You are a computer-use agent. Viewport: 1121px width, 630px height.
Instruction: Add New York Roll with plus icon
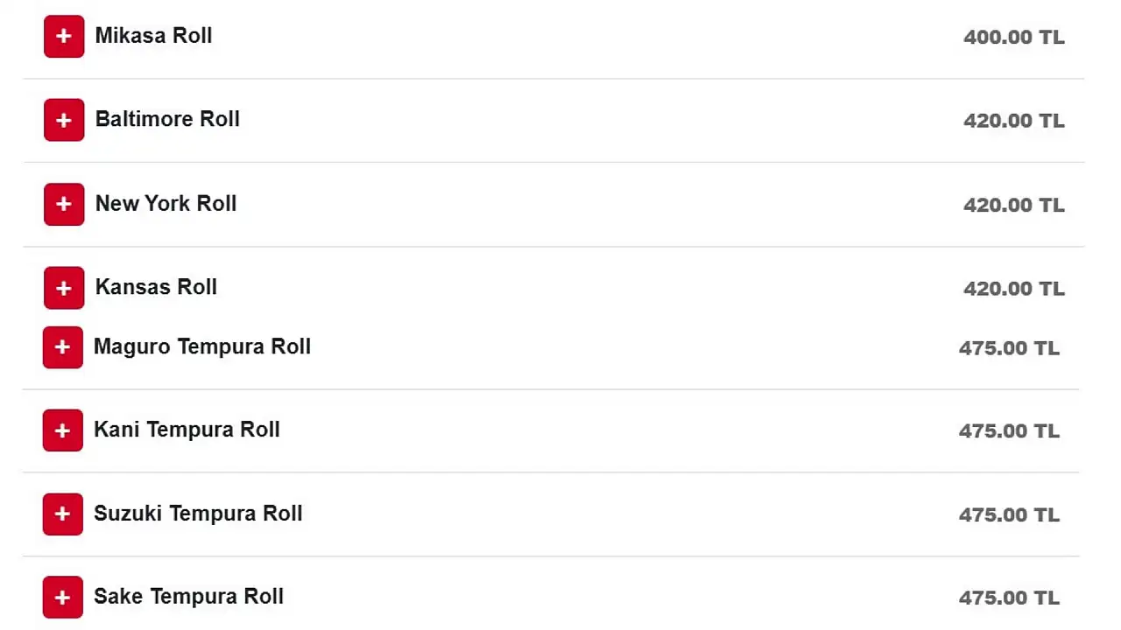(64, 204)
